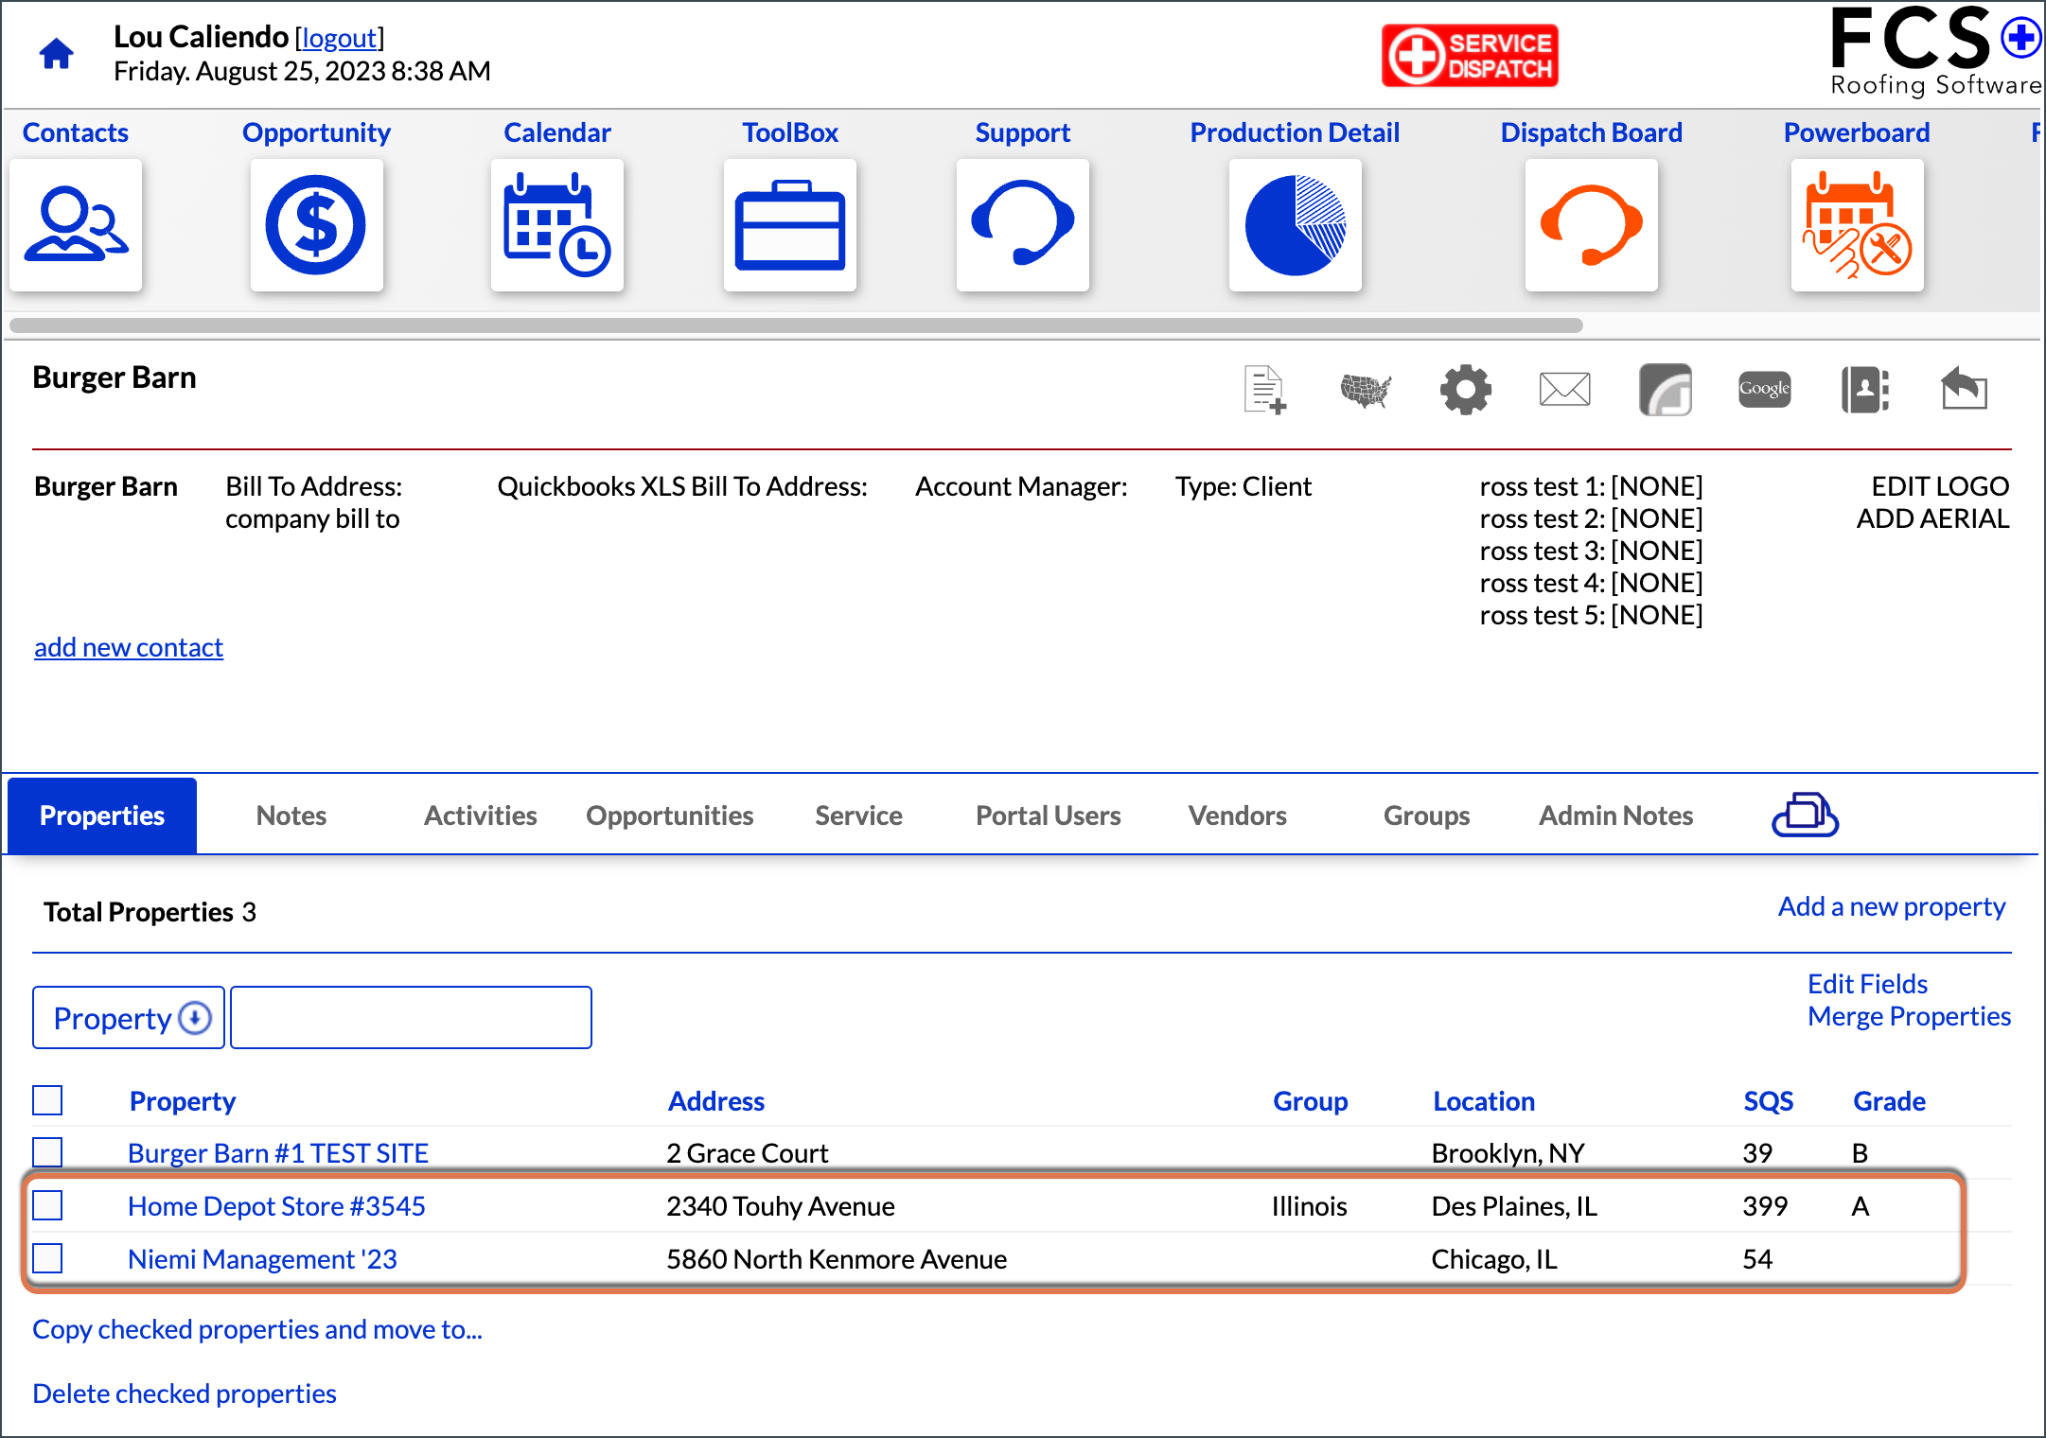The height and width of the screenshot is (1438, 2046).
Task: Switch to the Vendors tab
Action: pos(1238,815)
